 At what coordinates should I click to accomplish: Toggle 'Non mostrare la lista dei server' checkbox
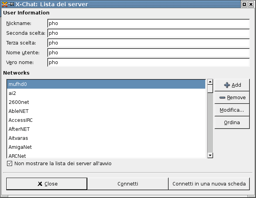pos(9,164)
